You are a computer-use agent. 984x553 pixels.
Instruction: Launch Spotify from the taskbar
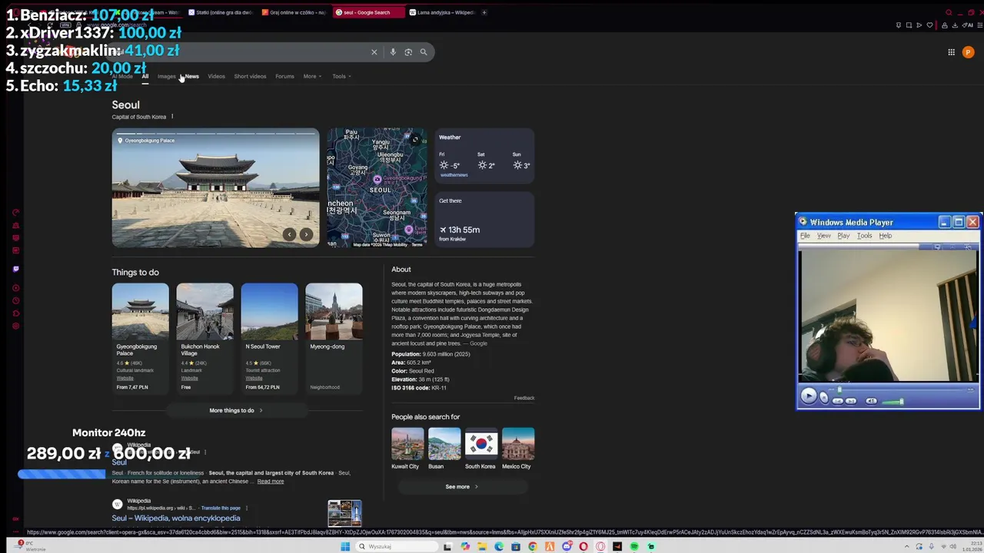[x=634, y=546]
